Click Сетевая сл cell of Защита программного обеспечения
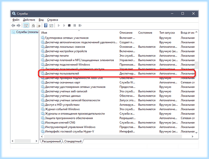This screenshot has width=209, height=159. pos(187,118)
